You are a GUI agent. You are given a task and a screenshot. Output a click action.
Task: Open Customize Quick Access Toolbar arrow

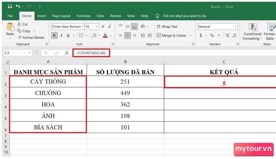[x=40, y=7]
